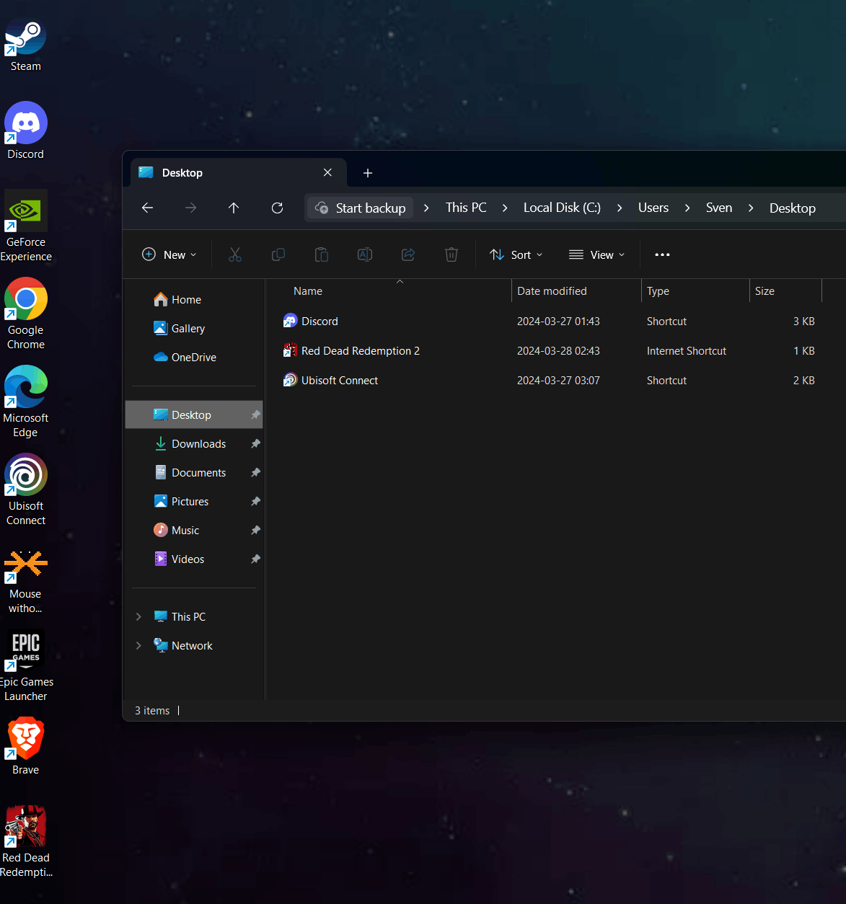Go to Local Disk (C:) breadcrumb
This screenshot has height=904, width=846.
coord(562,208)
